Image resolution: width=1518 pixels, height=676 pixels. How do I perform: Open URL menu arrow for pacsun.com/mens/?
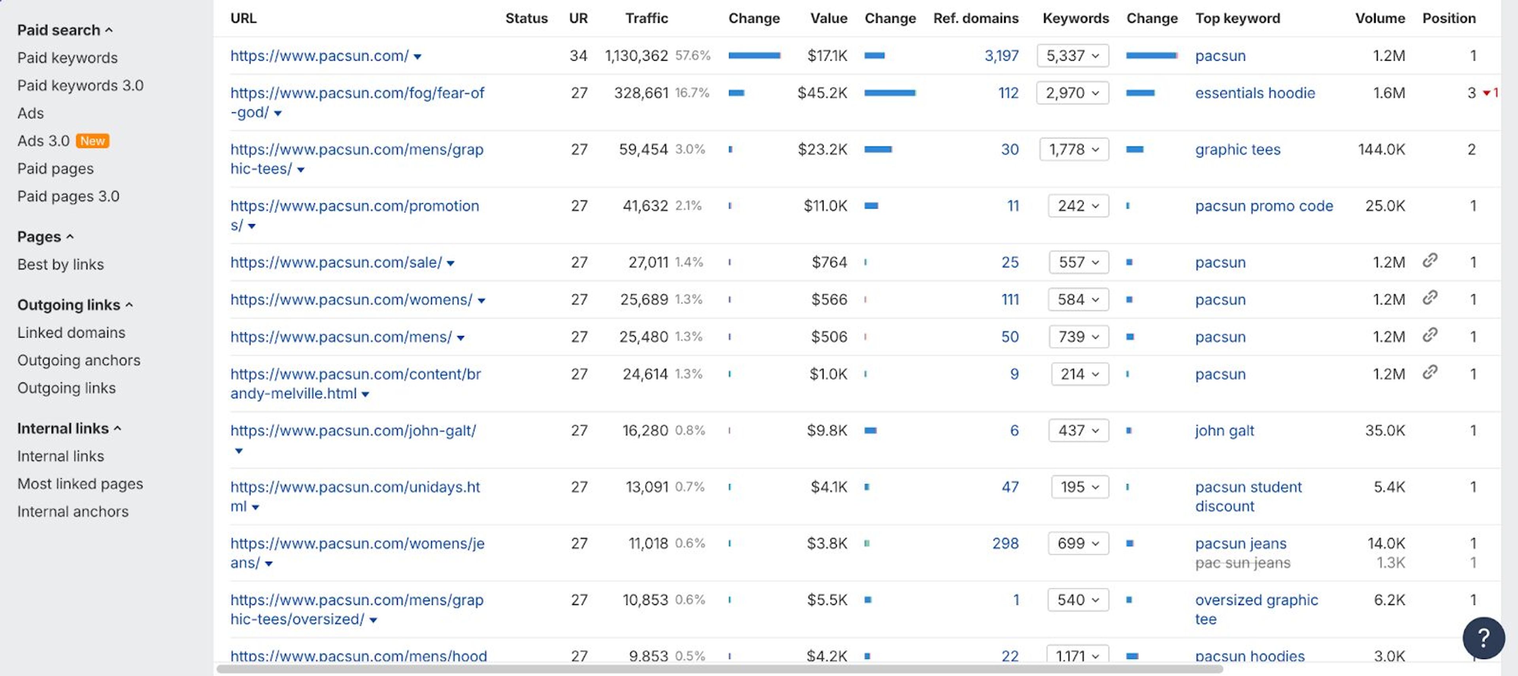pos(461,338)
